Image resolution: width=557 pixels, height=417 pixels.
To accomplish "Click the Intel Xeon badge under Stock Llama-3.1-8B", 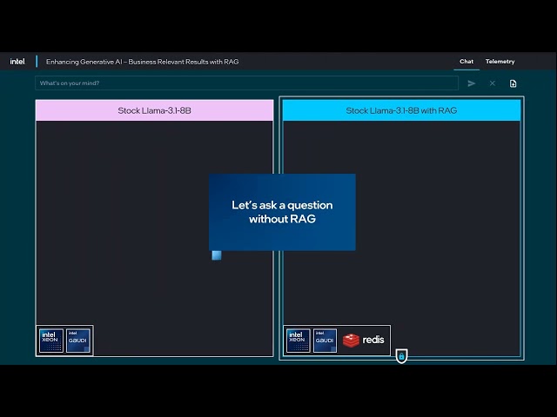I will tap(51, 341).
